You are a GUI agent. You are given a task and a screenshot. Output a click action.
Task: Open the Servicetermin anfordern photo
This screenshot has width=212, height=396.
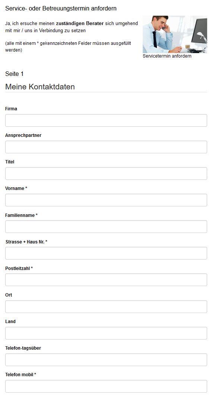tap(175, 34)
